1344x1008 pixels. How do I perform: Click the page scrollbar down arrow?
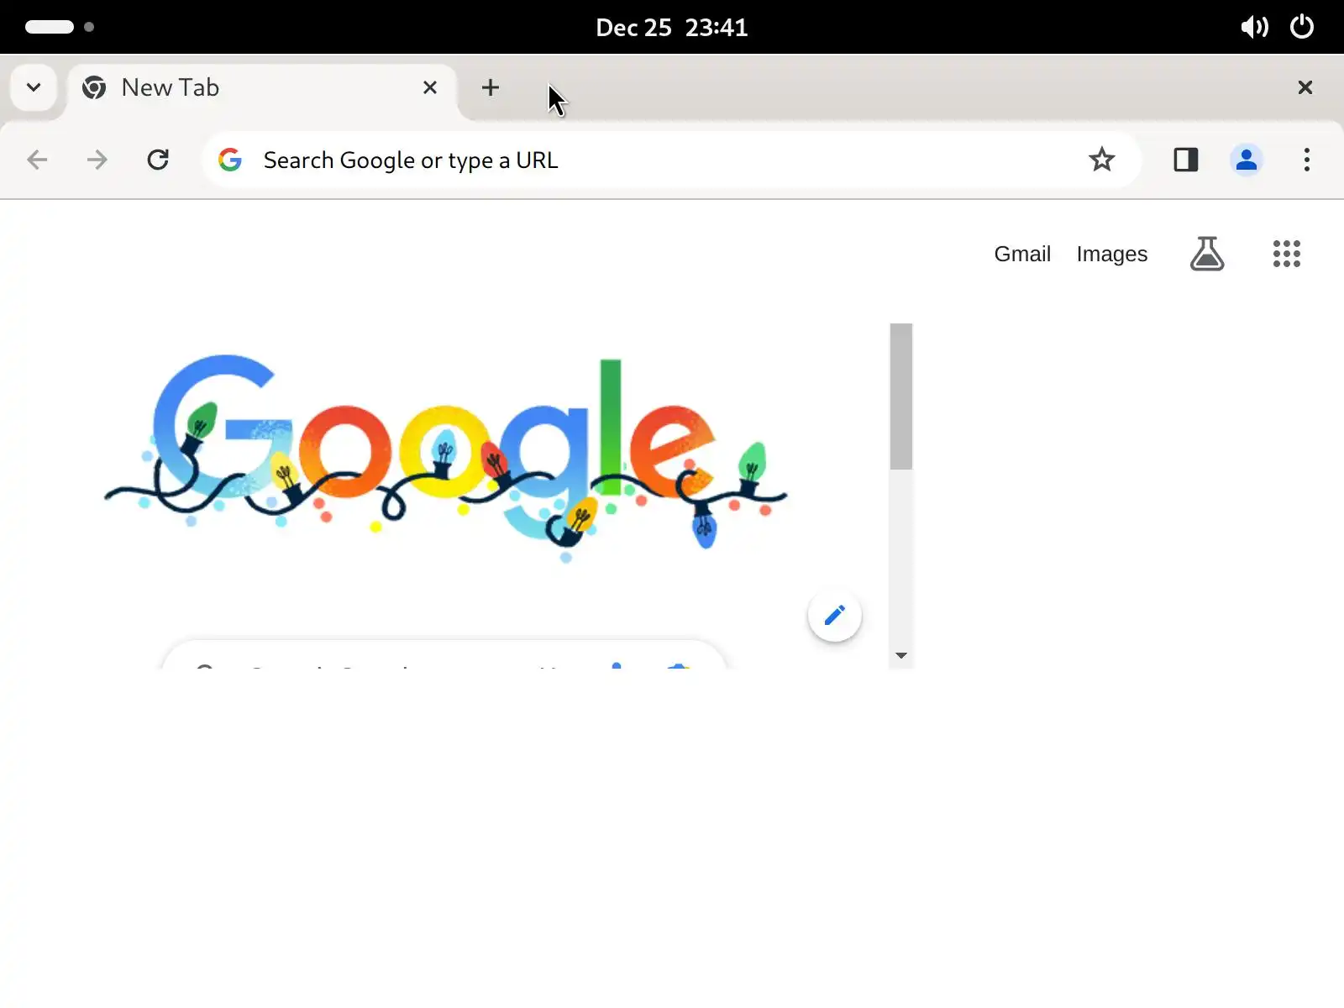[x=901, y=655]
